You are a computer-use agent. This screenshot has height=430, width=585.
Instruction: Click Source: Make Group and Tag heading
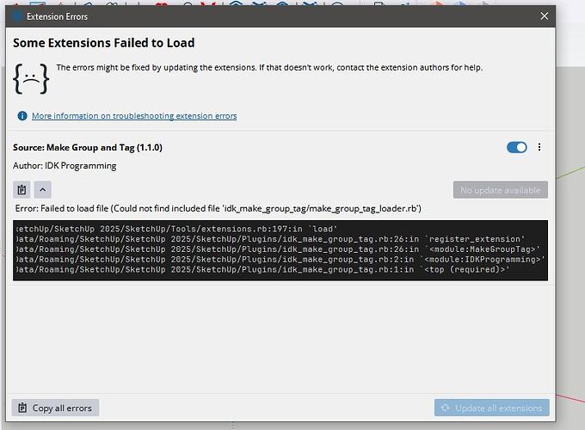pyautogui.click(x=88, y=148)
